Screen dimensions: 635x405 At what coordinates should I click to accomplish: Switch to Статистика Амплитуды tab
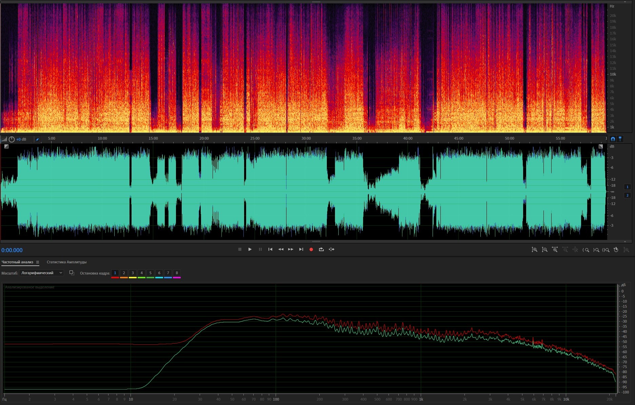[66, 262]
